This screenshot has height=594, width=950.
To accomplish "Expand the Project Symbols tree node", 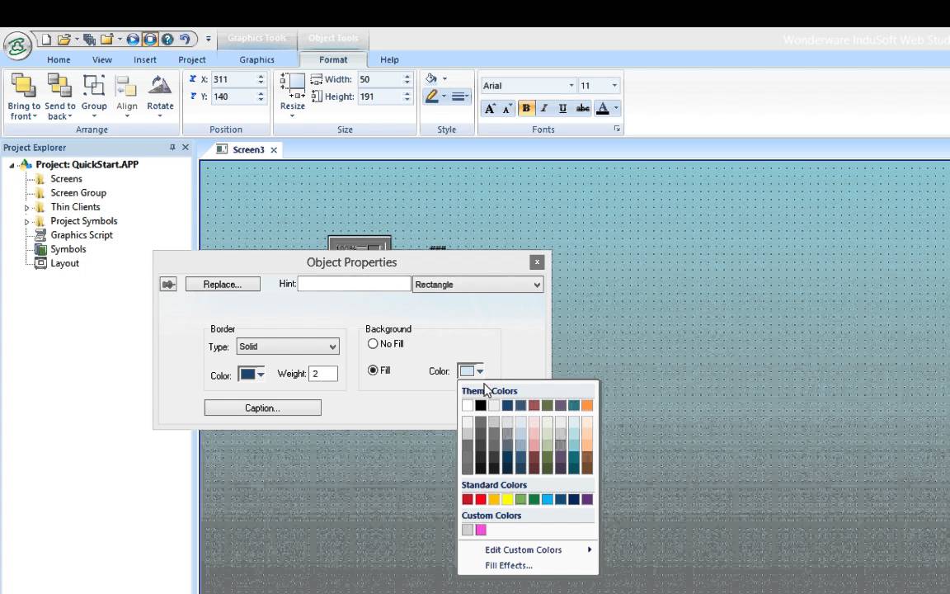I will click(x=26, y=221).
